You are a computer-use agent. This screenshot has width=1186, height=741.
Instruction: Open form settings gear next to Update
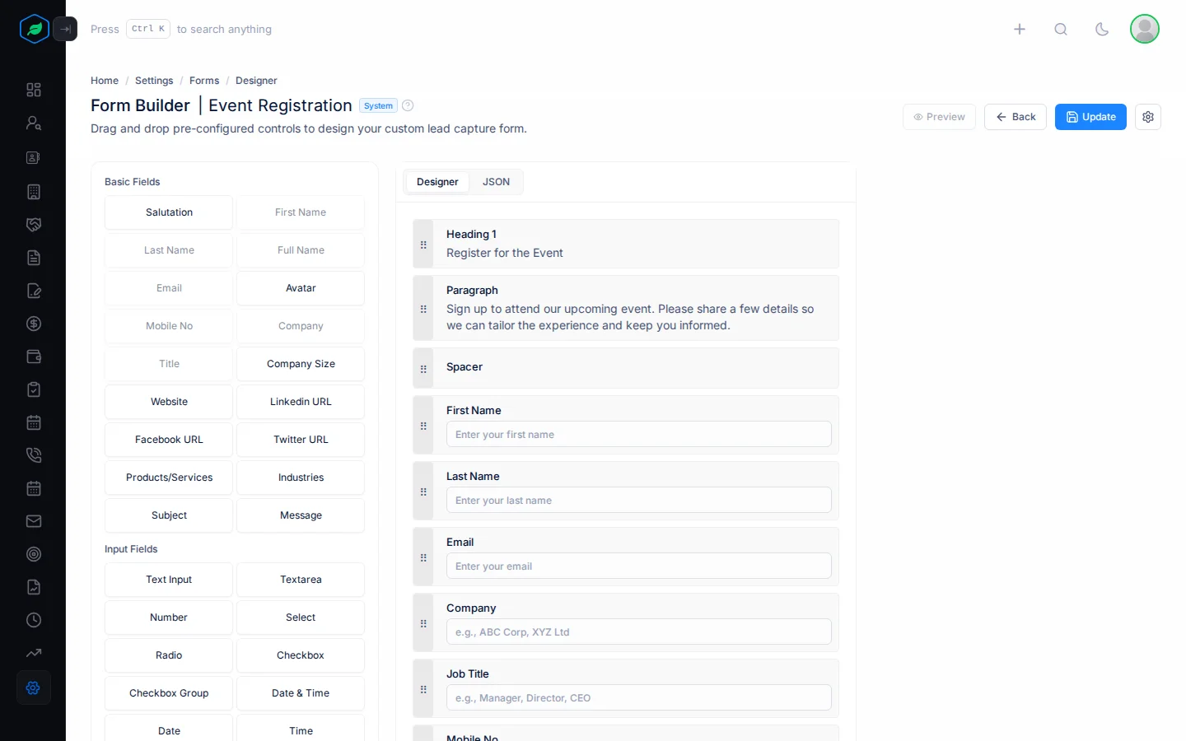1148,117
